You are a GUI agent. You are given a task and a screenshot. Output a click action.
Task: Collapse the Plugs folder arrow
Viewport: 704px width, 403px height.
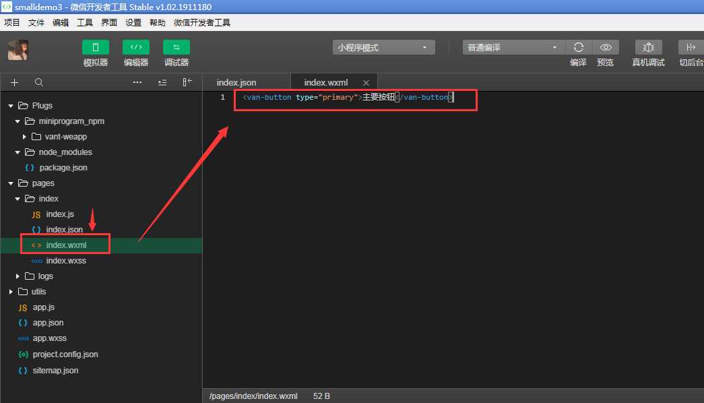pyautogui.click(x=11, y=106)
